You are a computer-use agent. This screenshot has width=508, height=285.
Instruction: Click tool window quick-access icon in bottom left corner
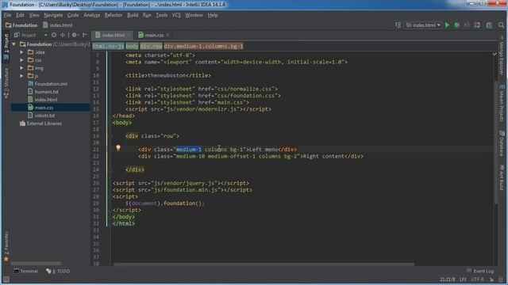click(x=6, y=279)
